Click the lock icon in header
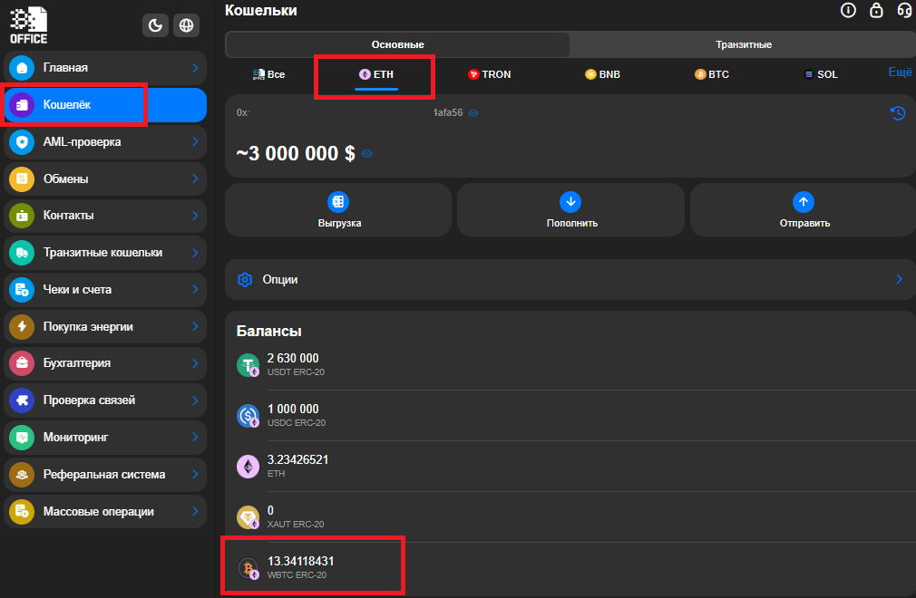916x598 pixels. tap(876, 10)
